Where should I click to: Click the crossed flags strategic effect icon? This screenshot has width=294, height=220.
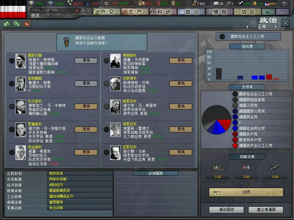(x=246, y=167)
